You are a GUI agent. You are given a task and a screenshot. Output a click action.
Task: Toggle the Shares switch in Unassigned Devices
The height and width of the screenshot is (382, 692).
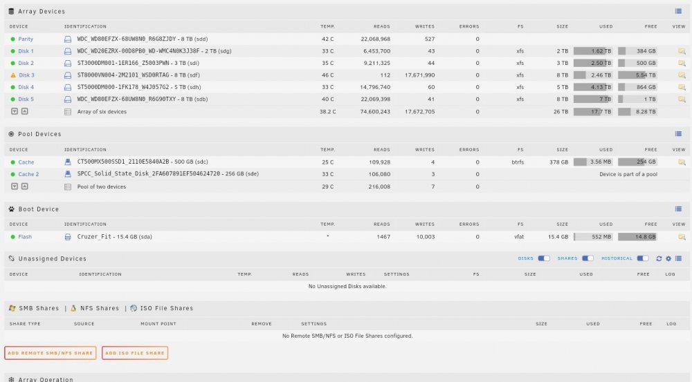coord(588,258)
